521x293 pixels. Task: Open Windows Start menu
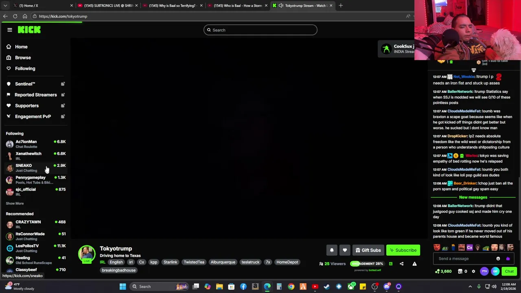click(123, 286)
